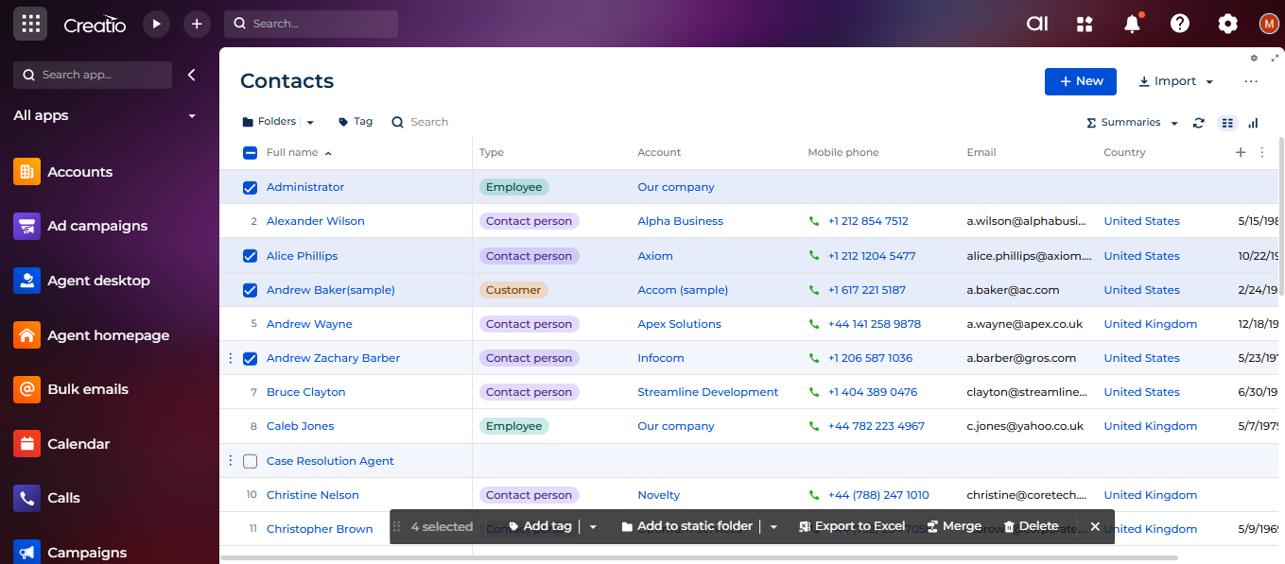Image resolution: width=1285 pixels, height=564 pixels.
Task: Check the Case Resolution Agent checkbox
Action: 250,461
